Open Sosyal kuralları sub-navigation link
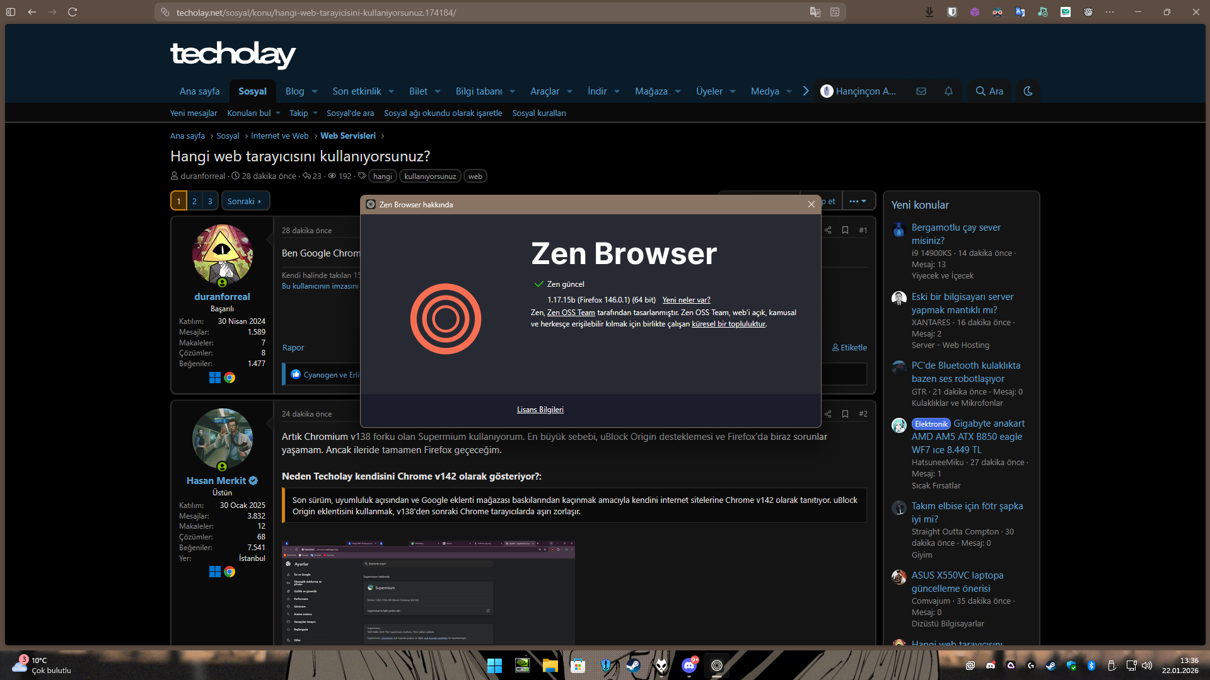Screen dimensions: 1210x680 tap(539, 113)
